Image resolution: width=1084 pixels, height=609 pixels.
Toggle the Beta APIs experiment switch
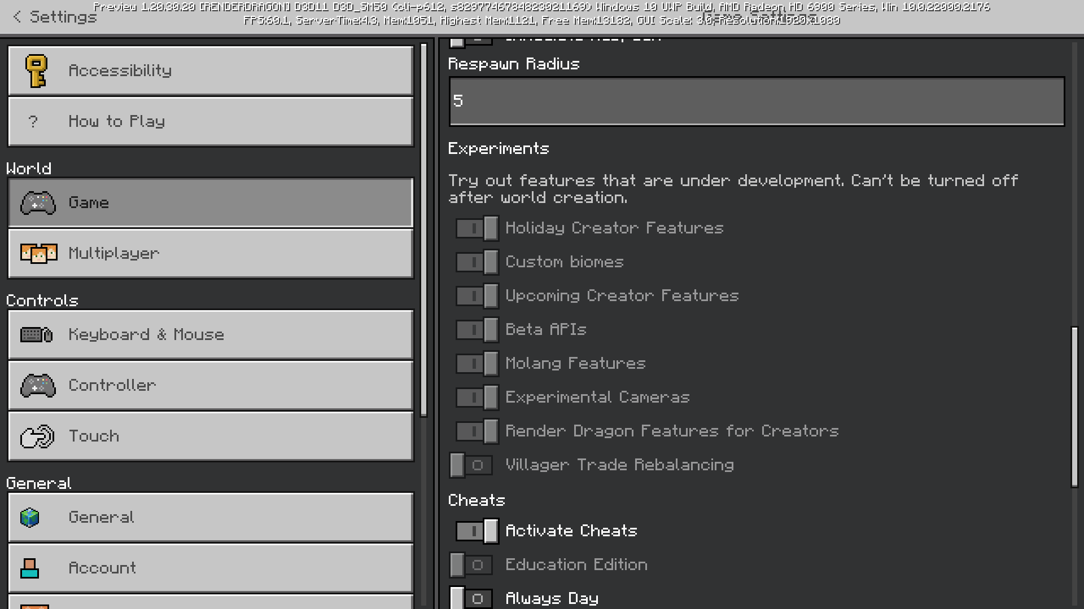[477, 330]
